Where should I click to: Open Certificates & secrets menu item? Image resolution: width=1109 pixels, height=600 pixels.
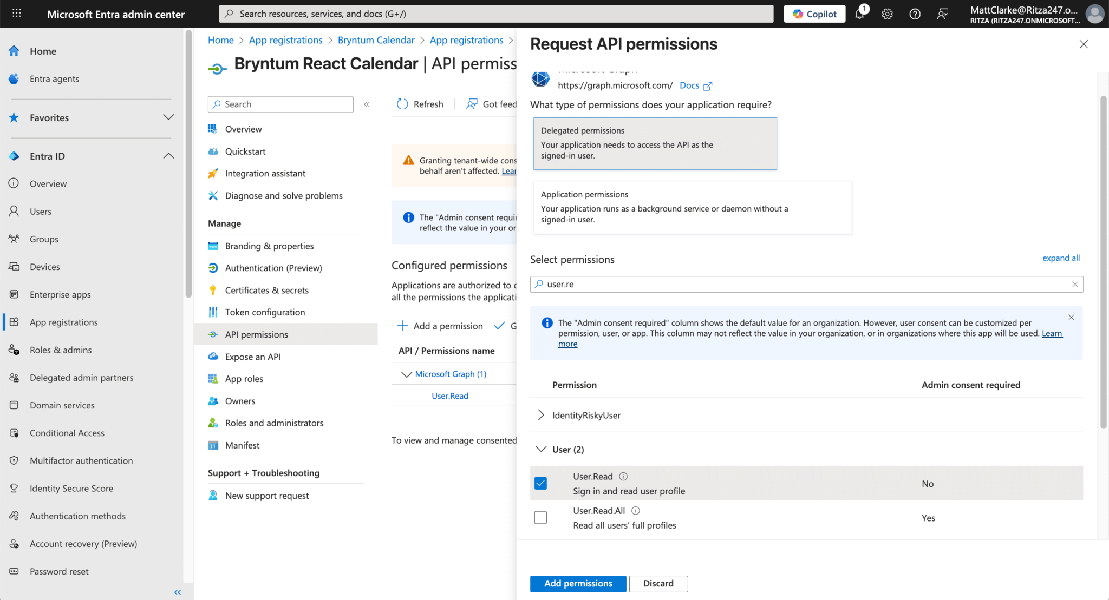266,290
